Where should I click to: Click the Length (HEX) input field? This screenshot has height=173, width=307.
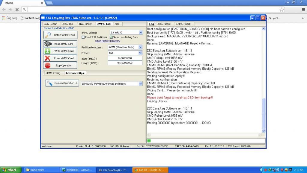[x=125, y=63]
